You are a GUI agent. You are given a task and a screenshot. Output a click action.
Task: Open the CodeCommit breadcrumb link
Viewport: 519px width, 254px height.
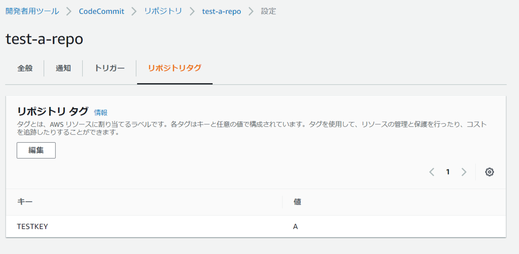coord(101,11)
